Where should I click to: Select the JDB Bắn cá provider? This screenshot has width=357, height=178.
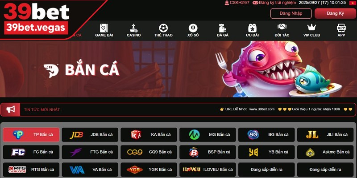click(x=90, y=135)
